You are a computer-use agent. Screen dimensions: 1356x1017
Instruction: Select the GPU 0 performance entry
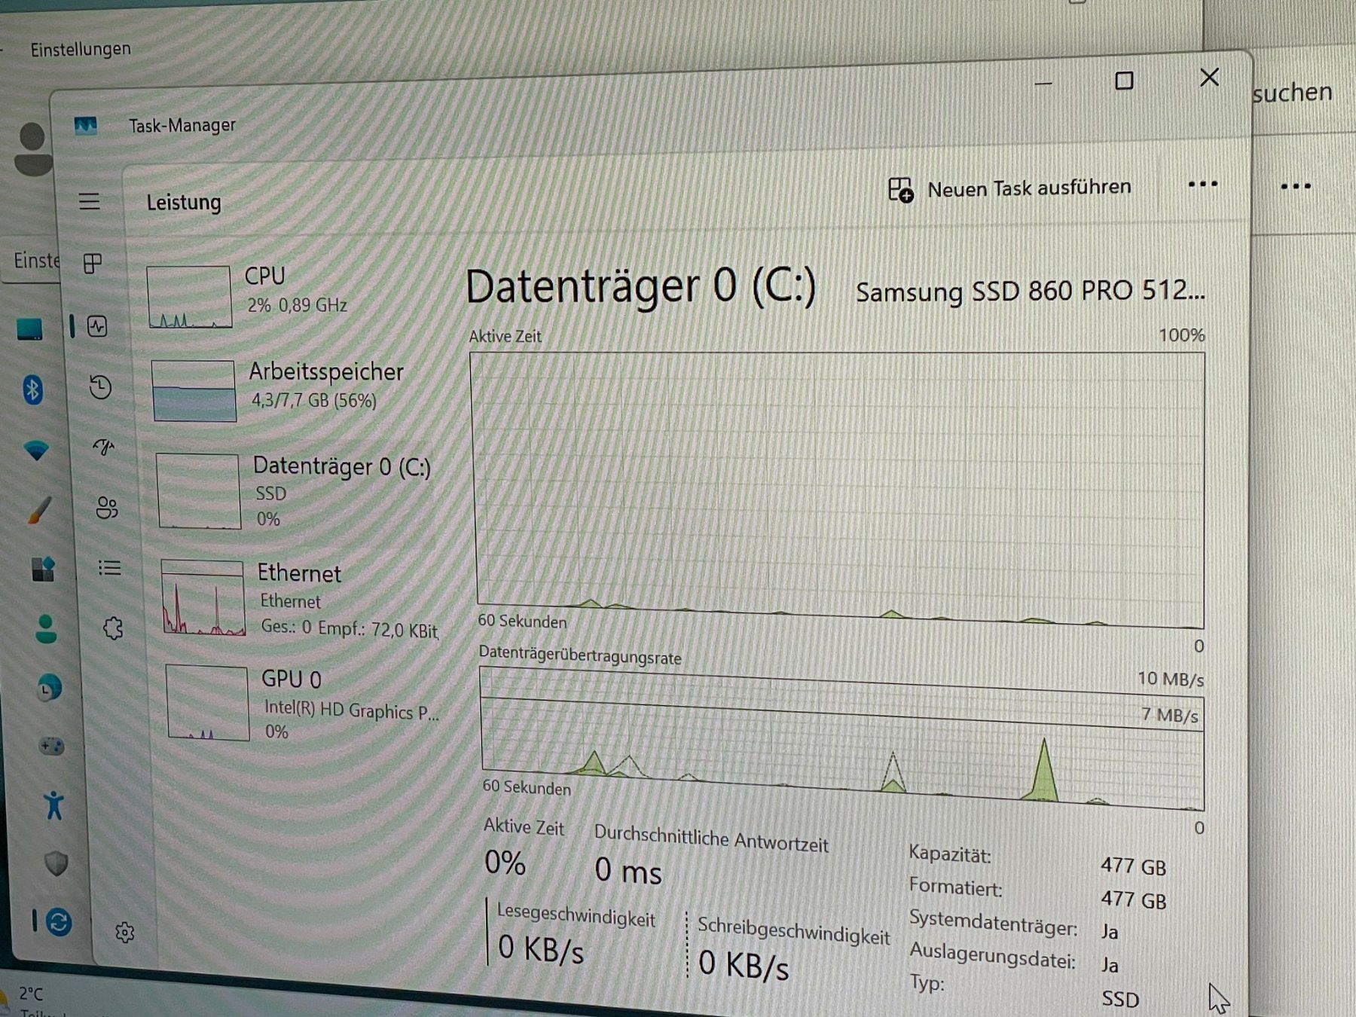303,704
